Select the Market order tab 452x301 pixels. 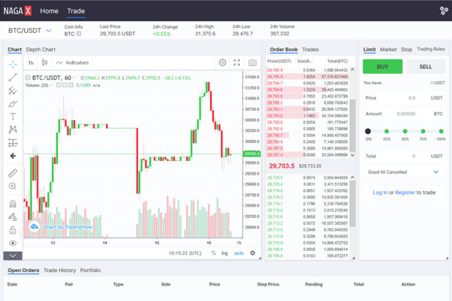coord(388,49)
